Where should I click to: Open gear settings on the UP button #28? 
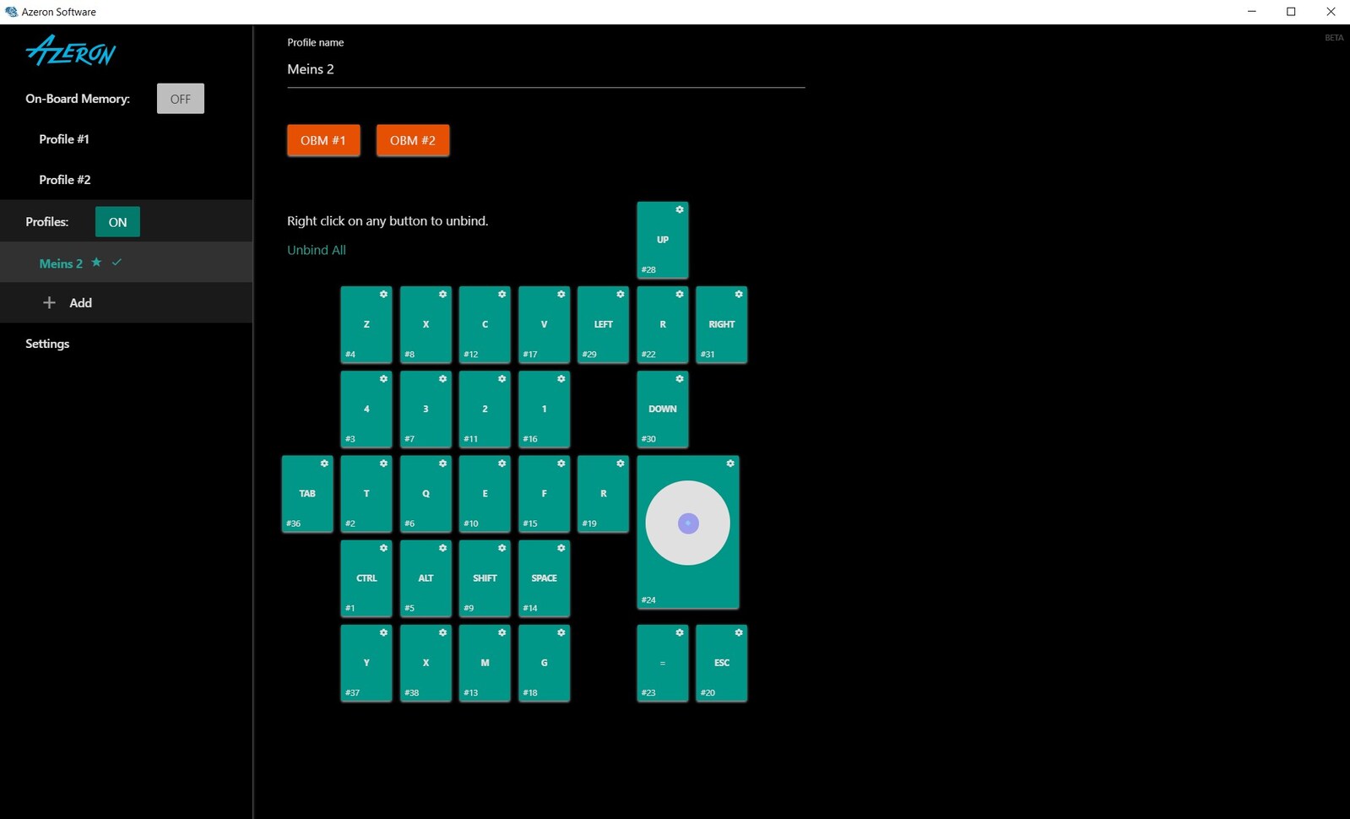point(679,209)
